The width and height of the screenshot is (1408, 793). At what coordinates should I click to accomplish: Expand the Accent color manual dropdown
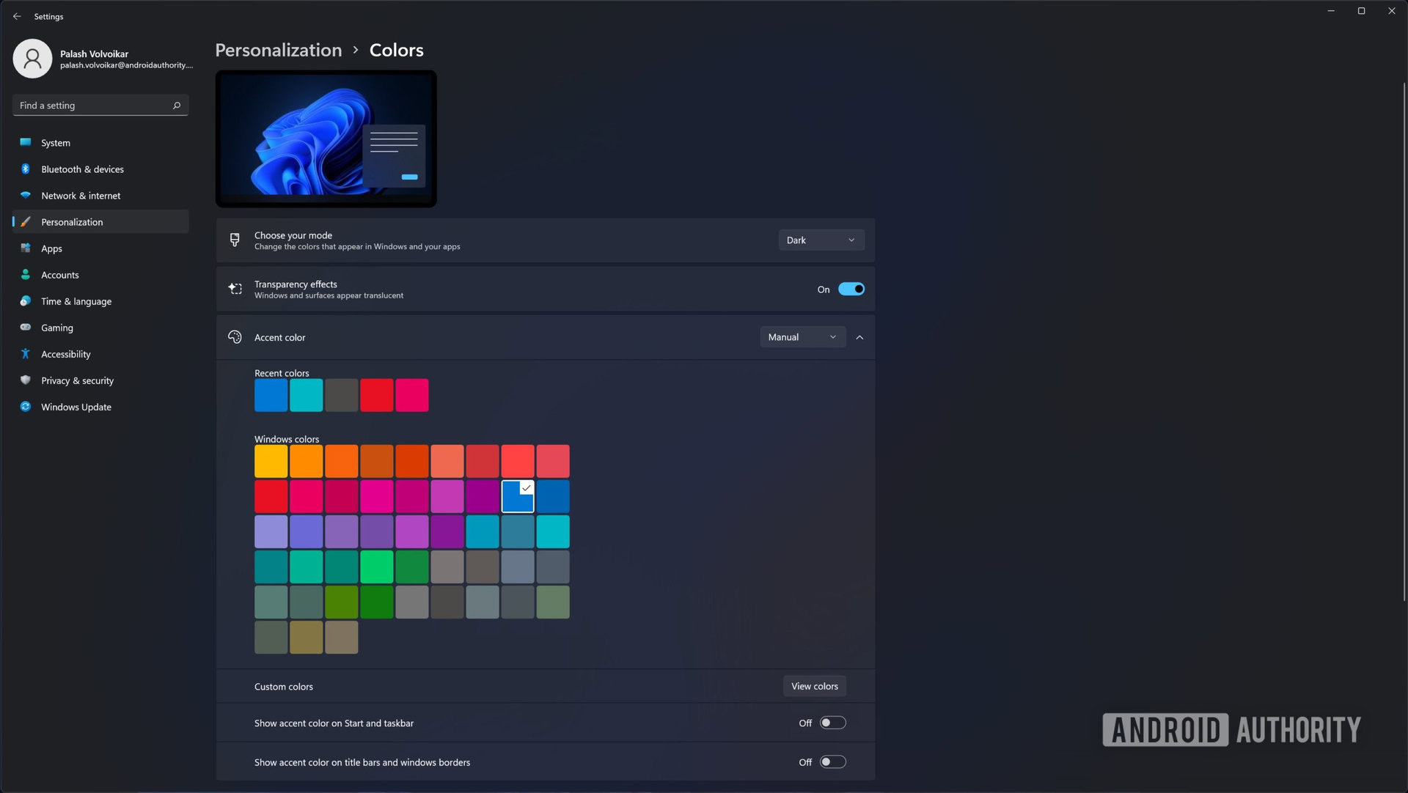tap(803, 337)
